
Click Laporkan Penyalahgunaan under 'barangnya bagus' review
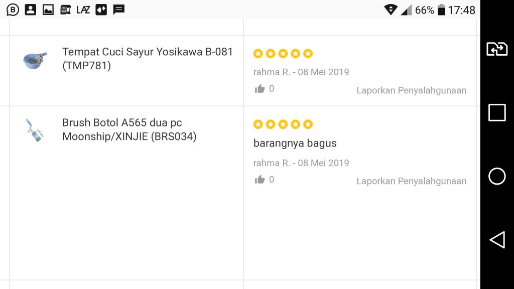(x=412, y=181)
